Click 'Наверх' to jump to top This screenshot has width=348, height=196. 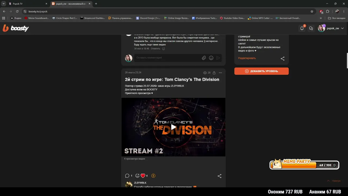coord(334,181)
